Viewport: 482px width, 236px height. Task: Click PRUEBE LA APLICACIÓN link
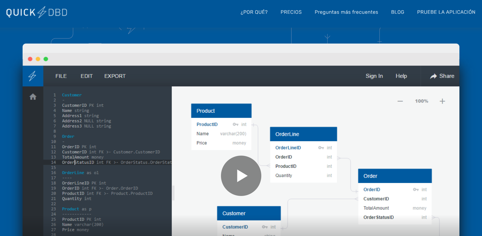click(x=446, y=12)
